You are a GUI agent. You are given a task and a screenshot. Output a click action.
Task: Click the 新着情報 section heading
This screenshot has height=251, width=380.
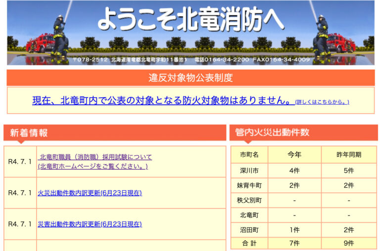(29, 132)
